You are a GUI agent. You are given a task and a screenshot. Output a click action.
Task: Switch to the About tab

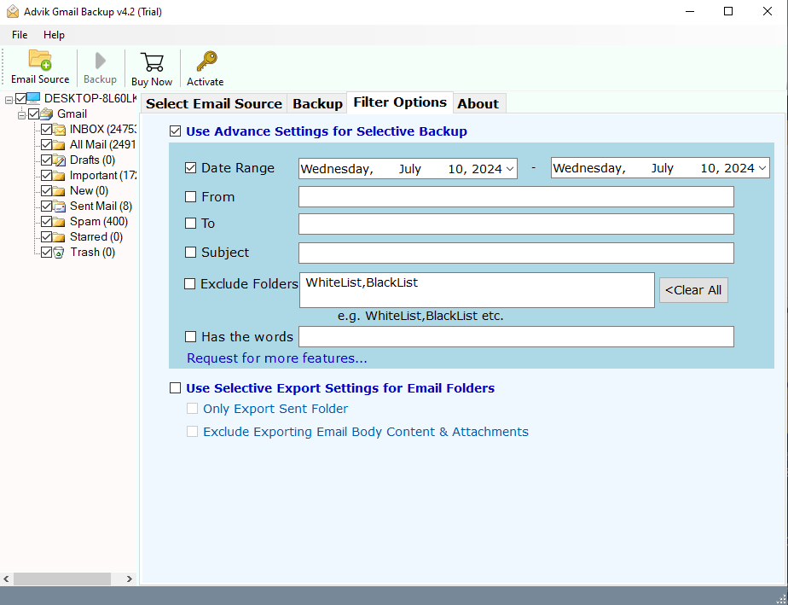point(478,103)
